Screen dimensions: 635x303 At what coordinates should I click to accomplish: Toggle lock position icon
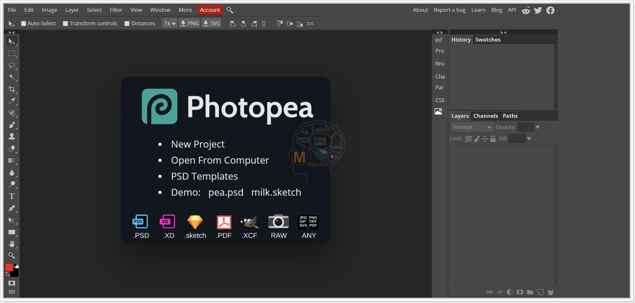click(x=485, y=139)
